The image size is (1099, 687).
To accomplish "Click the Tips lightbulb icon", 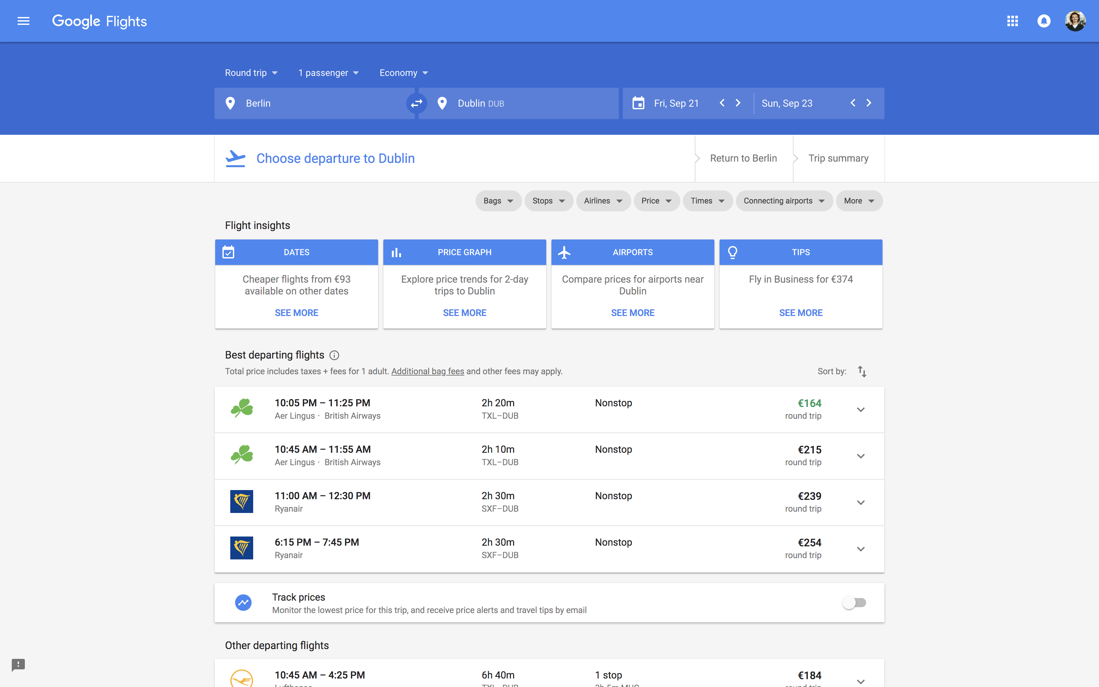I will (733, 252).
